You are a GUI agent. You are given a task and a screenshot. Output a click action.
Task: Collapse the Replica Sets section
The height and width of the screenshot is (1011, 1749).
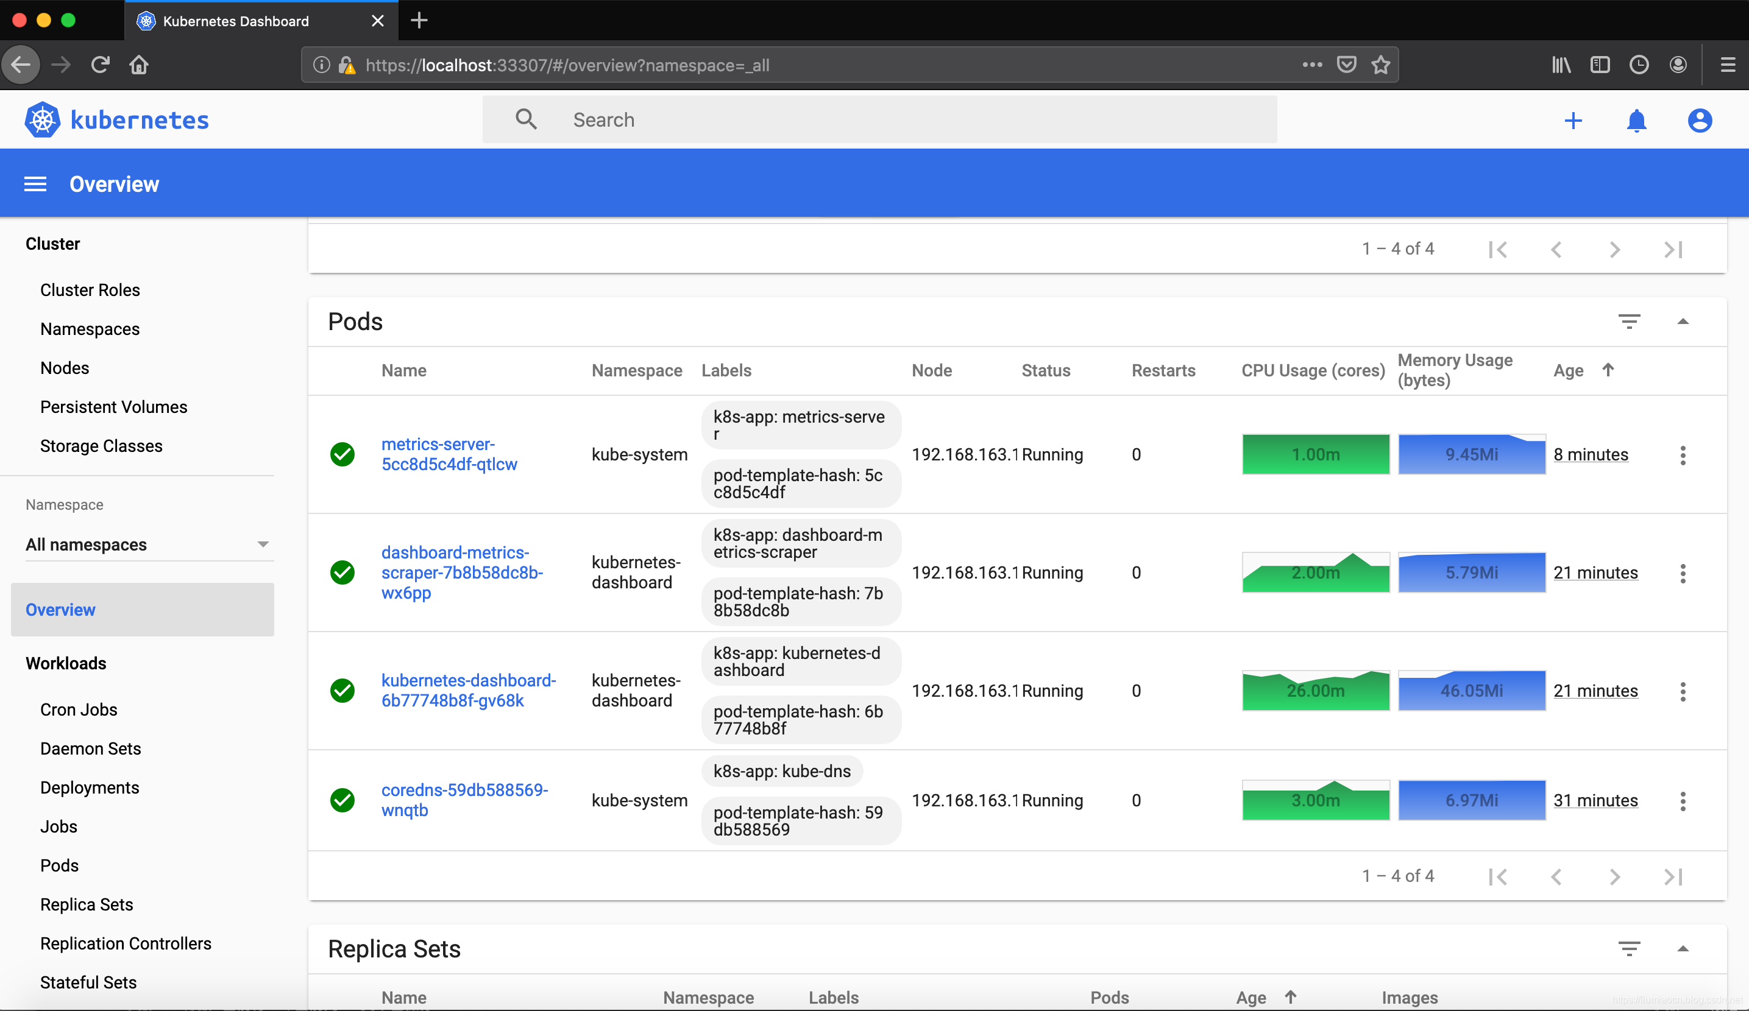pos(1683,948)
